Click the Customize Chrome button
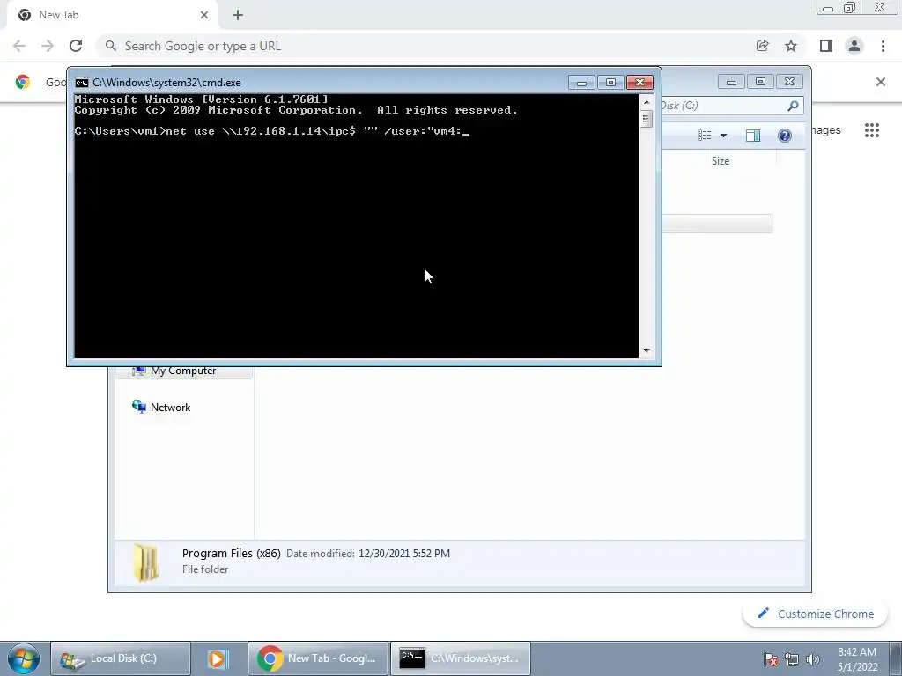Image resolution: width=902 pixels, height=676 pixels. click(816, 614)
